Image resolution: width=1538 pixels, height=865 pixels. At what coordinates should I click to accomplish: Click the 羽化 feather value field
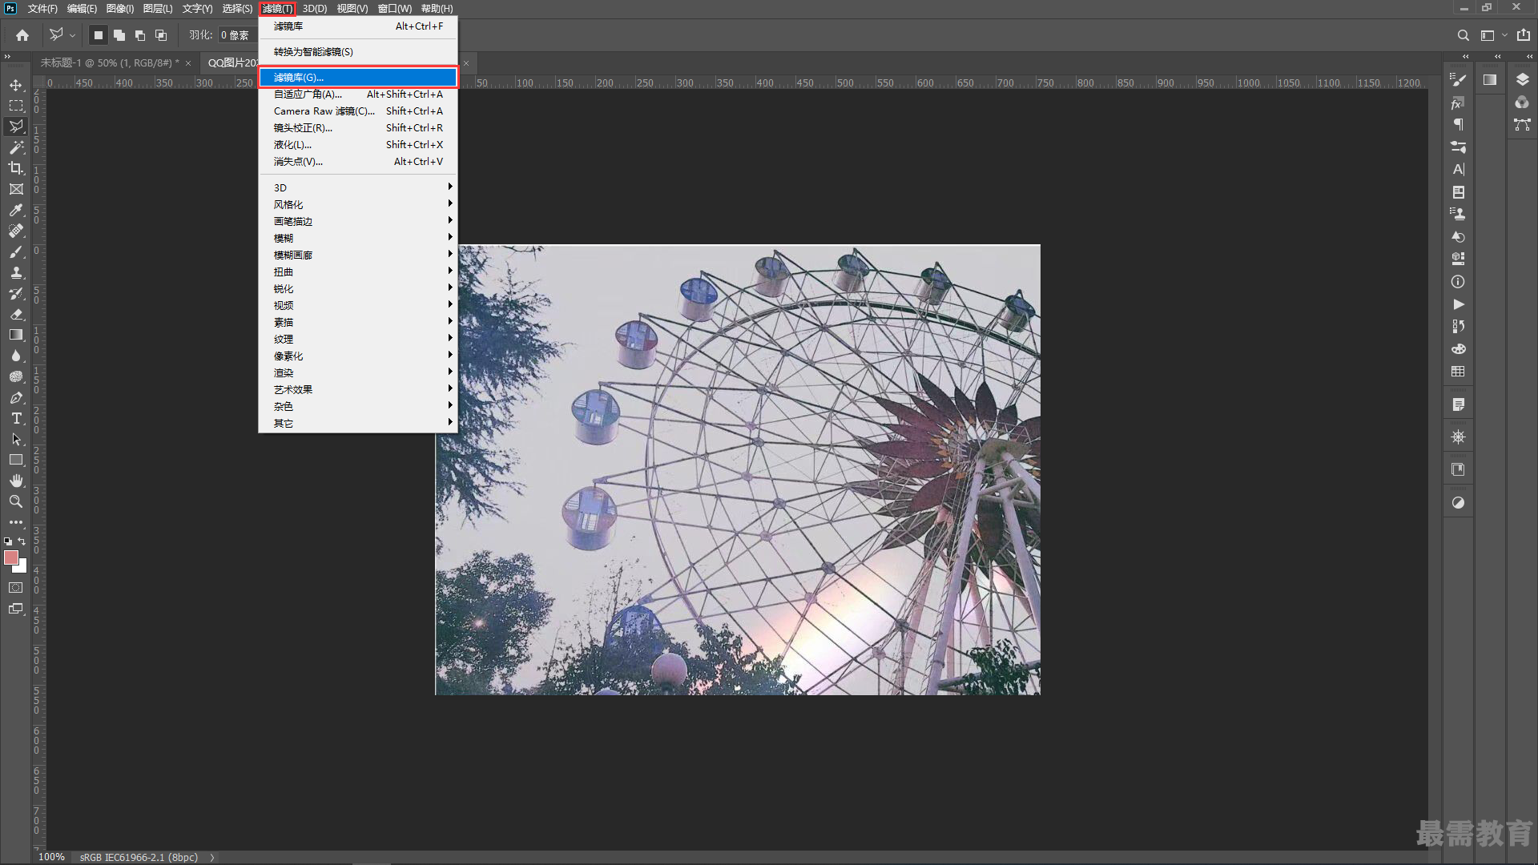coord(237,35)
